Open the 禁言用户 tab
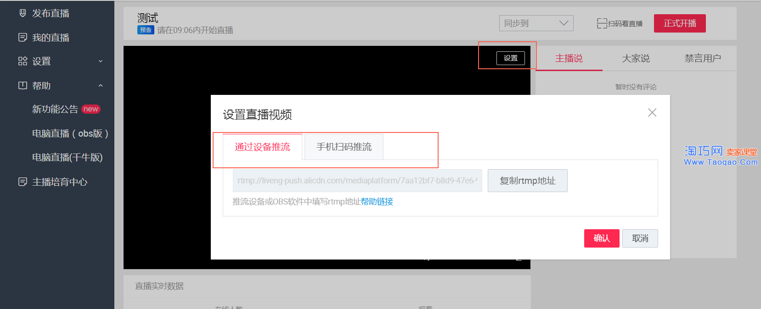The image size is (761, 309). [x=702, y=58]
